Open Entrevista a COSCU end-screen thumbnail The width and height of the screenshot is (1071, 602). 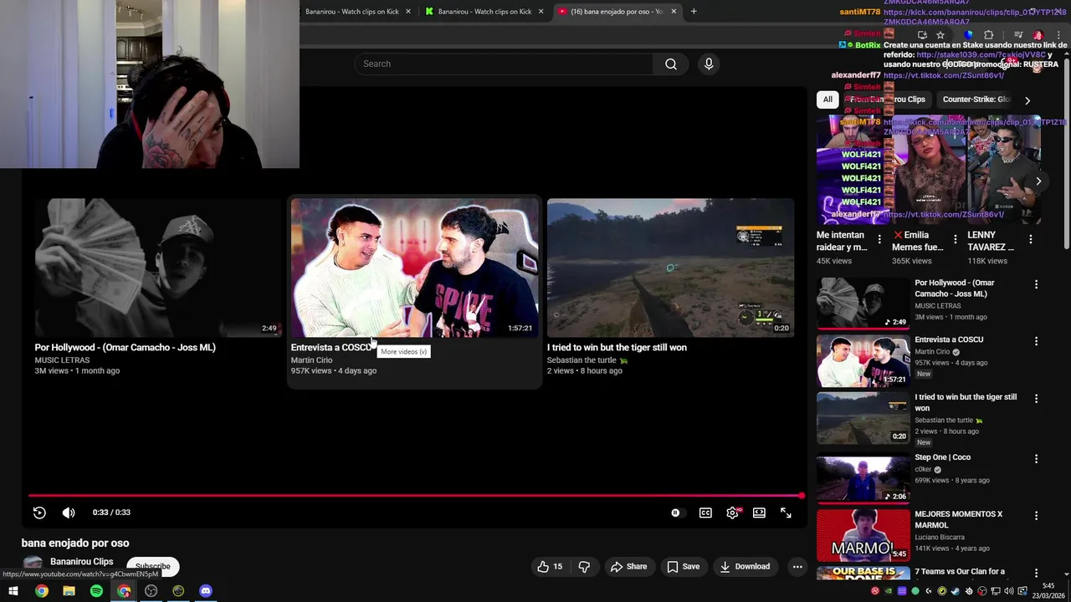click(414, 268)
